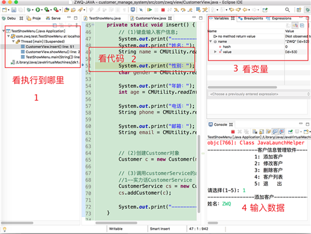Toggle Show Logical Structure in Variables view
The image size is (311, 234).
(295, 25)
